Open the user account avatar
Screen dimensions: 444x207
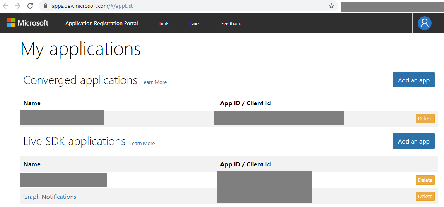pyautogui.click(x=424, y=23)
